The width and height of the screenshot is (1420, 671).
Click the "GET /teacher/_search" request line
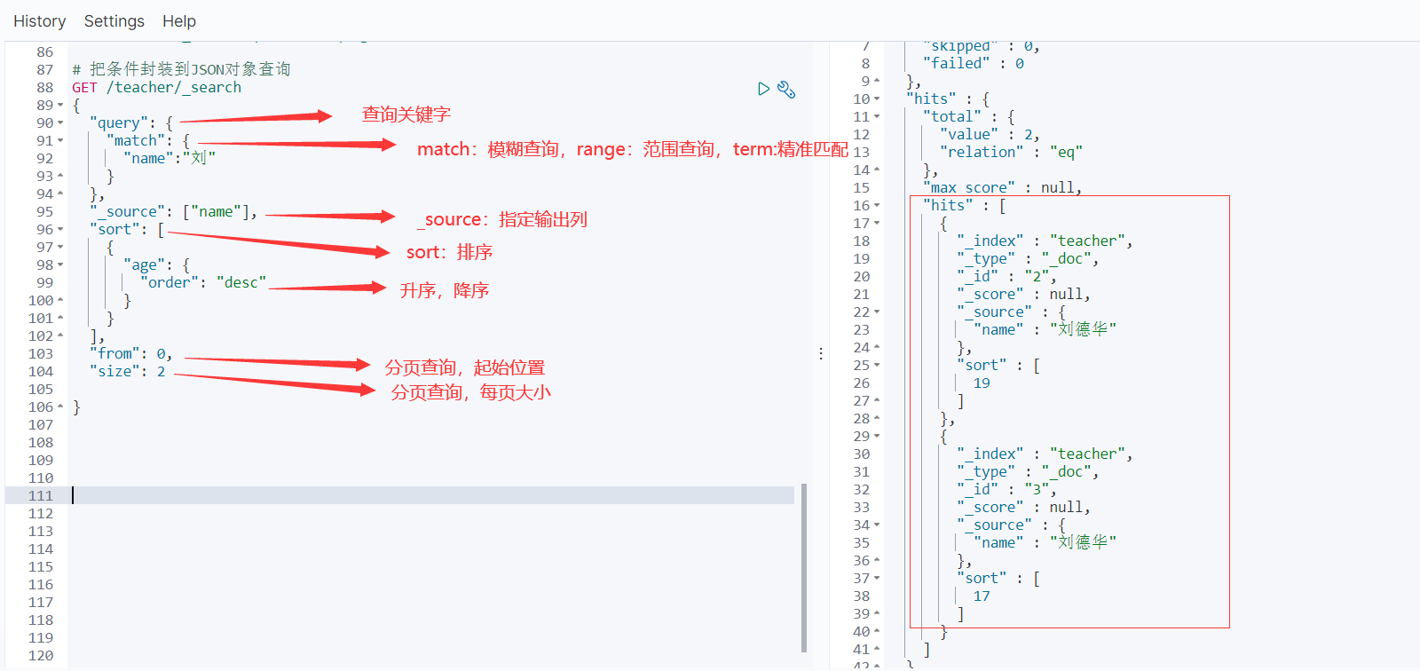click(157, 87)
